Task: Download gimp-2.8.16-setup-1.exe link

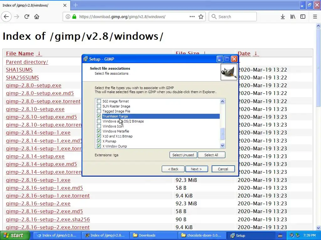Action: tap(38, 180)
